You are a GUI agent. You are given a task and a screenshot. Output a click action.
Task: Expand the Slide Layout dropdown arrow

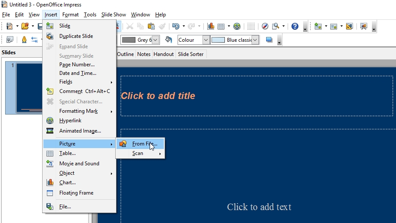(341, 26)
